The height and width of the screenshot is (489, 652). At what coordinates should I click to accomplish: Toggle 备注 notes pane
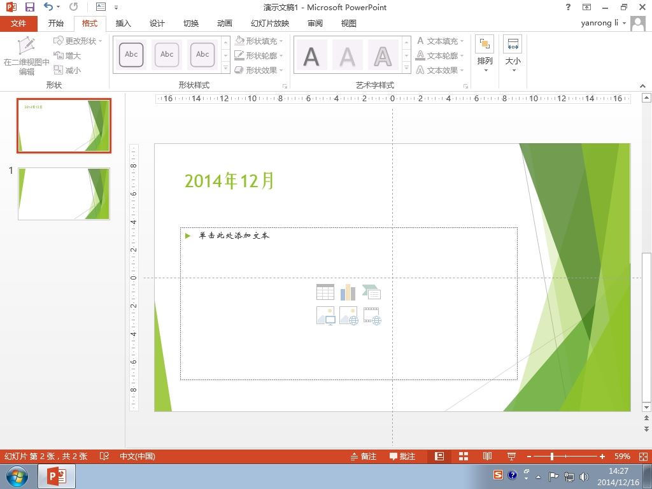364,456
